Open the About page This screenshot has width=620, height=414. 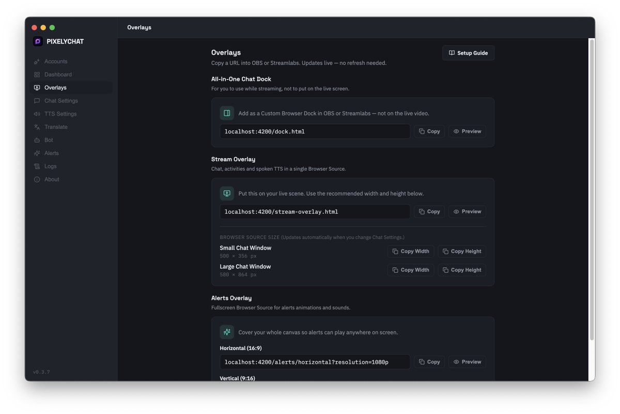71,179
